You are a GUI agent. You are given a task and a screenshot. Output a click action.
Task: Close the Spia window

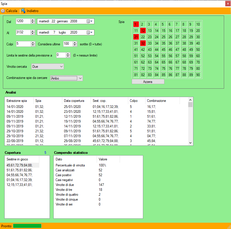coord(228,4)
